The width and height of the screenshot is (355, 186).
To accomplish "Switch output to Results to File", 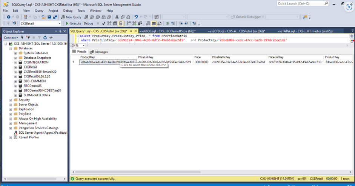I will pyautogui.click(x=159, y=23).
